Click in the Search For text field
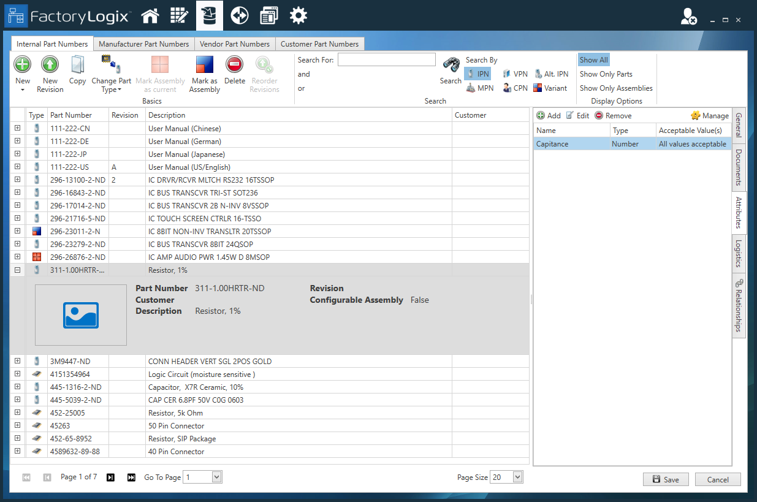Screen dimensions: 757x502 click(386, 60)
